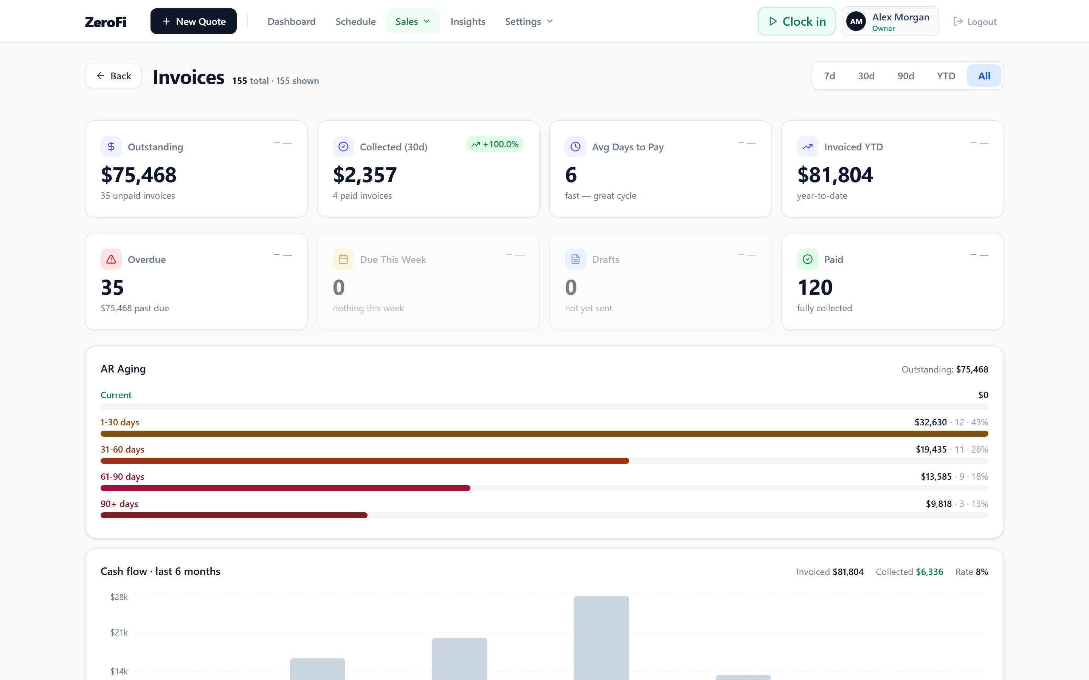The height and width of the screenshot is (680, 1089).
Task: Click the Avg Days to Pay clock icon
Action: click(576, 147)
